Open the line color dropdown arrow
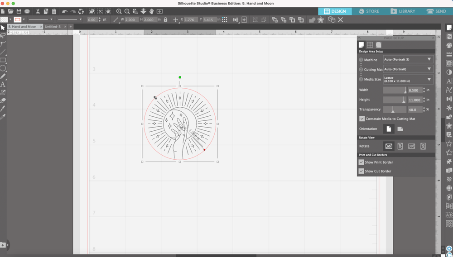The width and height of the screenshot is (453, 257). (x=24, y=19)
